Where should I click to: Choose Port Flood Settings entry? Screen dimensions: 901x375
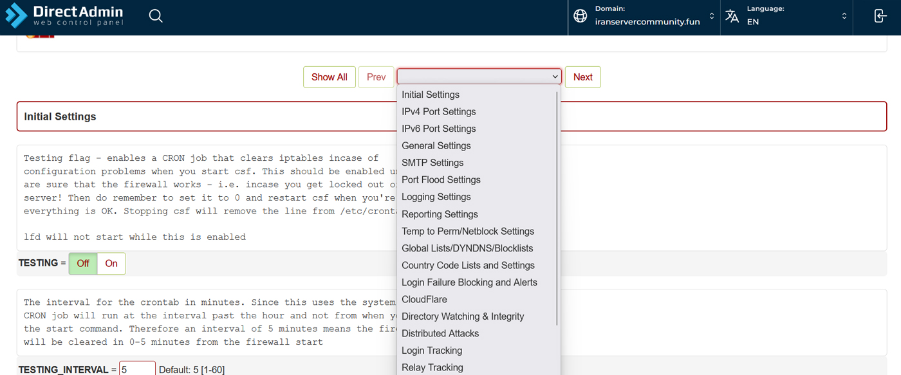pyautogui.click(x=441, y=179)
